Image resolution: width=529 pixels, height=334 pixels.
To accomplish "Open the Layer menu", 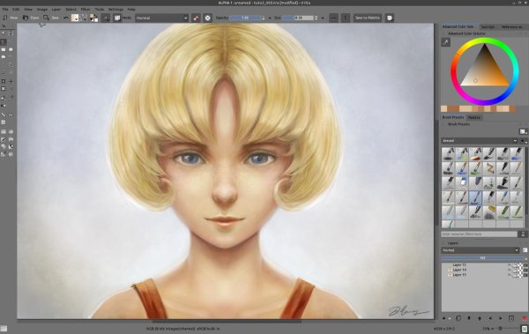I will pos(56,10).
